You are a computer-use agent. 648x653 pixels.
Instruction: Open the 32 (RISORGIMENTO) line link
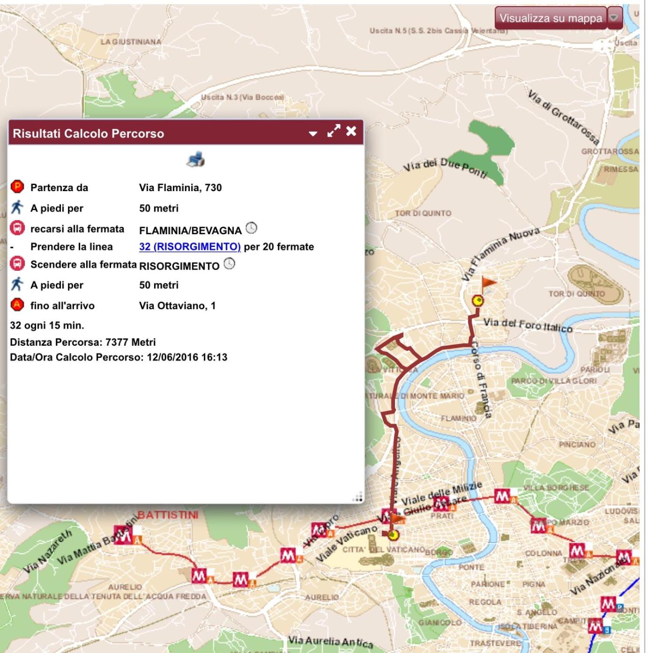190,246
